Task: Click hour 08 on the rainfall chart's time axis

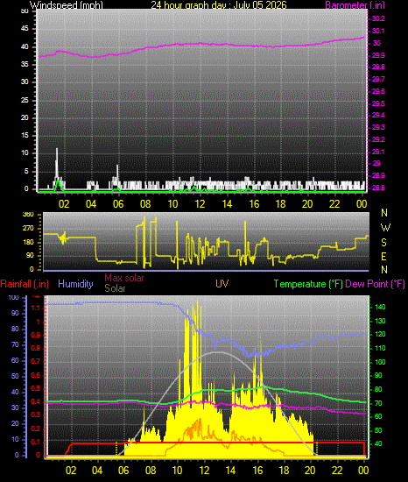Action: point(151,471)
